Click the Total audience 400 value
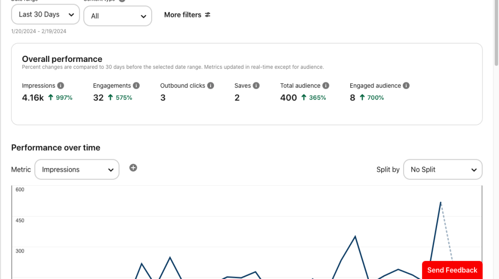 coord(288,98)
